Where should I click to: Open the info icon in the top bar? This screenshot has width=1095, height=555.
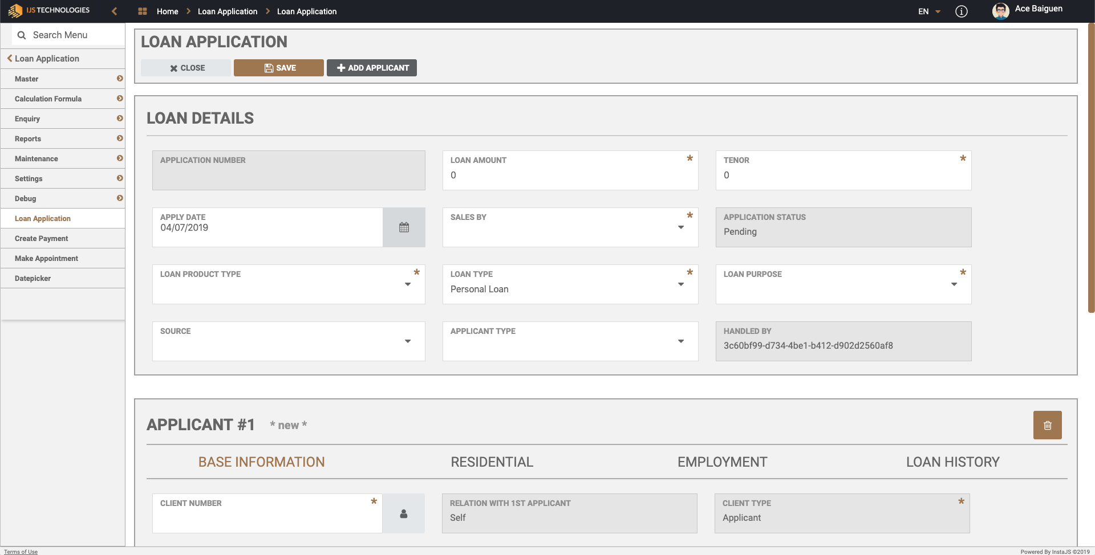click(962, 11)
